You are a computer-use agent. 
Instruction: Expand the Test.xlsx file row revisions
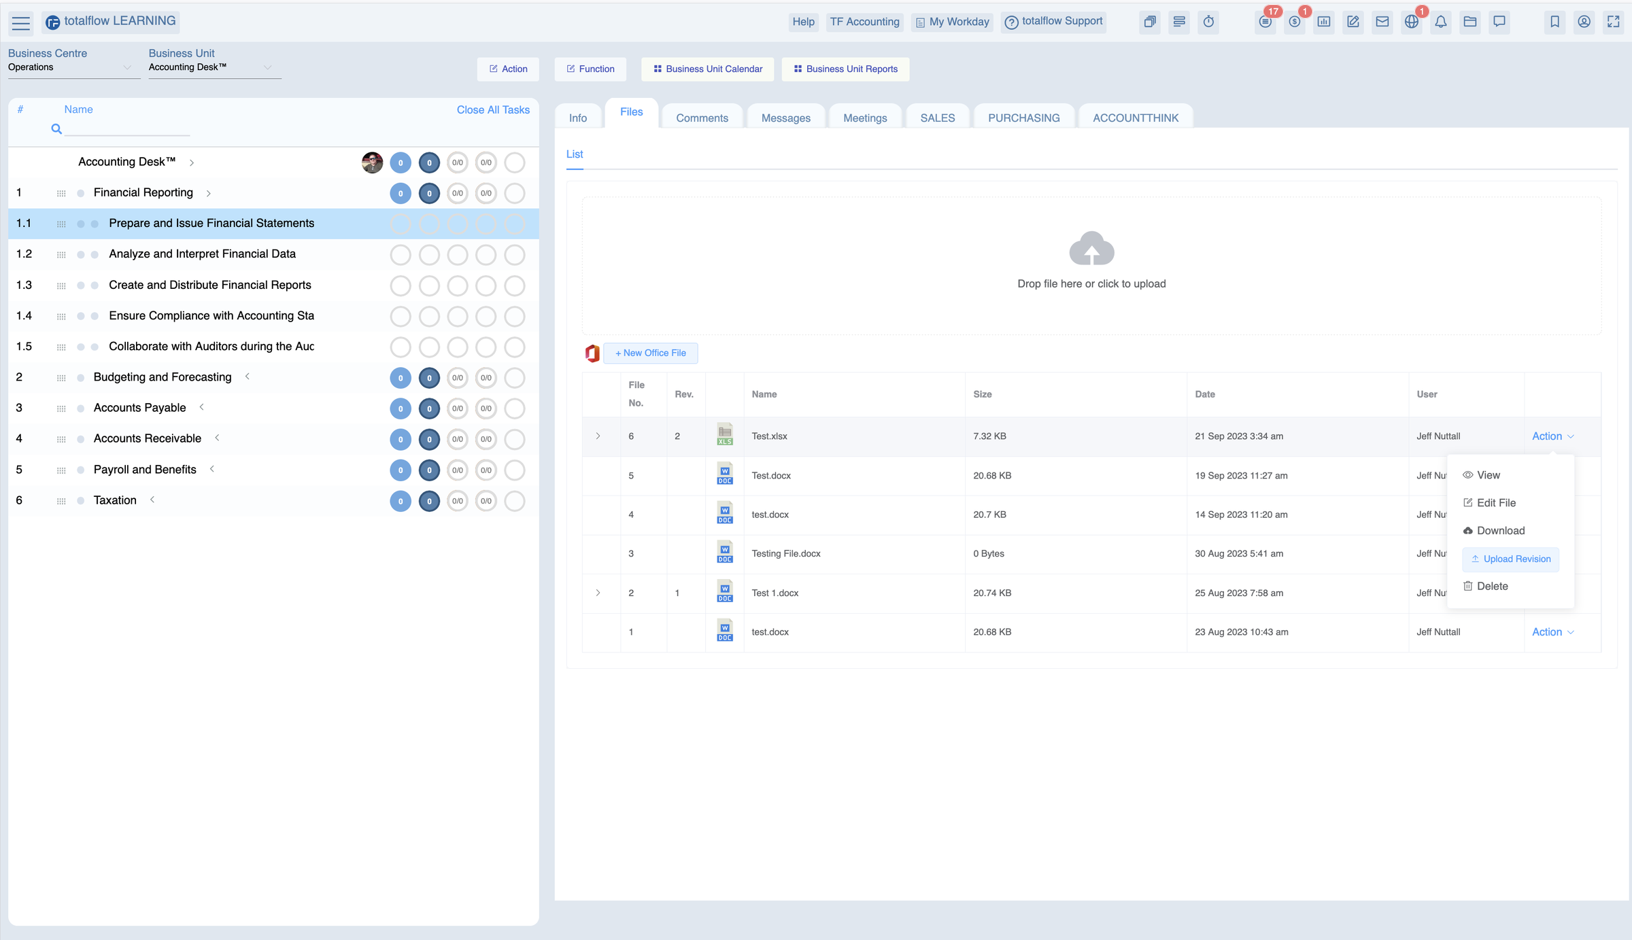[x=598, y=436]
